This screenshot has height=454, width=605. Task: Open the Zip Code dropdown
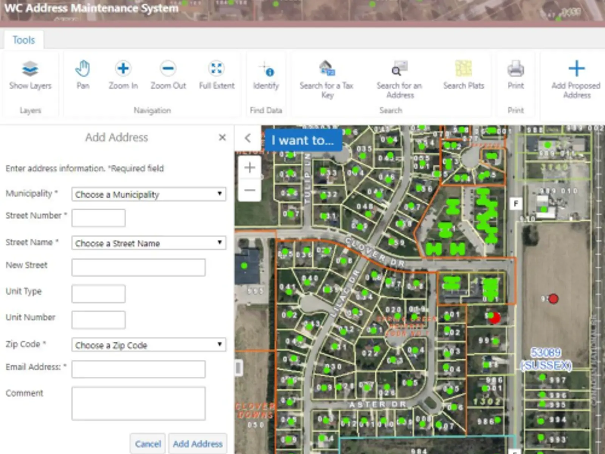coord(149,345)
